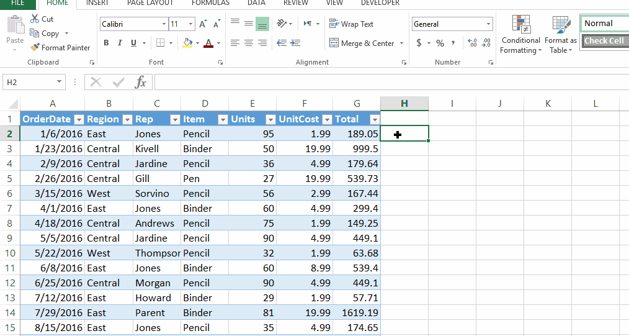Image resolution: width=629 pixels, height=336 pixels.
Task: Switch to FORMULAS tab
Action: [211, 3]
